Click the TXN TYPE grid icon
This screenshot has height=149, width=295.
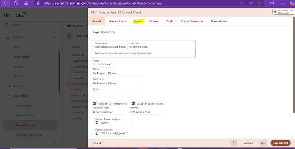coord(69,26)
